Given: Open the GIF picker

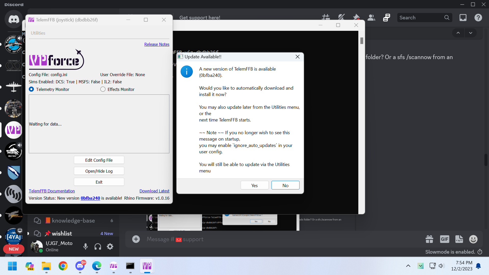Looking at the screenshot, I should (x=444, y=239).
